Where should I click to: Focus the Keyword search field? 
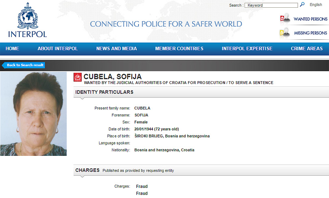271,5
